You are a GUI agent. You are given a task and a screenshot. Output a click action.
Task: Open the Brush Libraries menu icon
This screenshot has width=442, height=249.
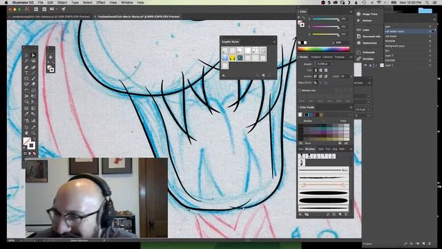click(x=300, y=214)
